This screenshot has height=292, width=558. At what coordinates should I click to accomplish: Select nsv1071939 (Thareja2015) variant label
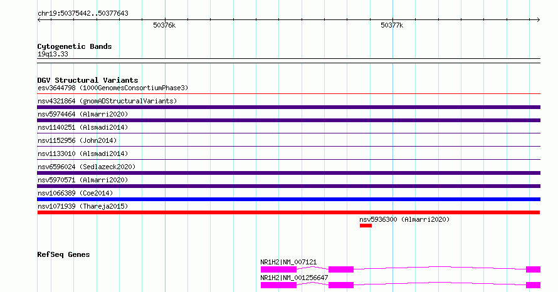[x=83, y=206]
